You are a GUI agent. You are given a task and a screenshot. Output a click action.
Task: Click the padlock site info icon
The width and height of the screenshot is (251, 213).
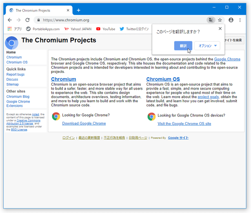(x=38, y=20)
